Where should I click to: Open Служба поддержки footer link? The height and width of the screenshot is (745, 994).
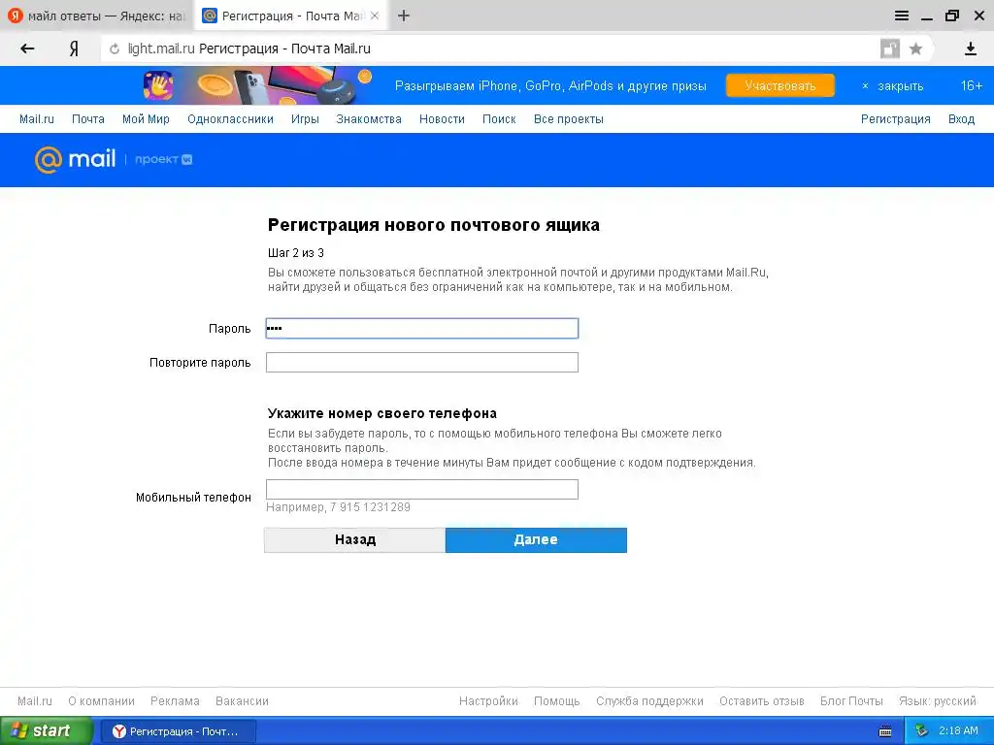(649, 701)
